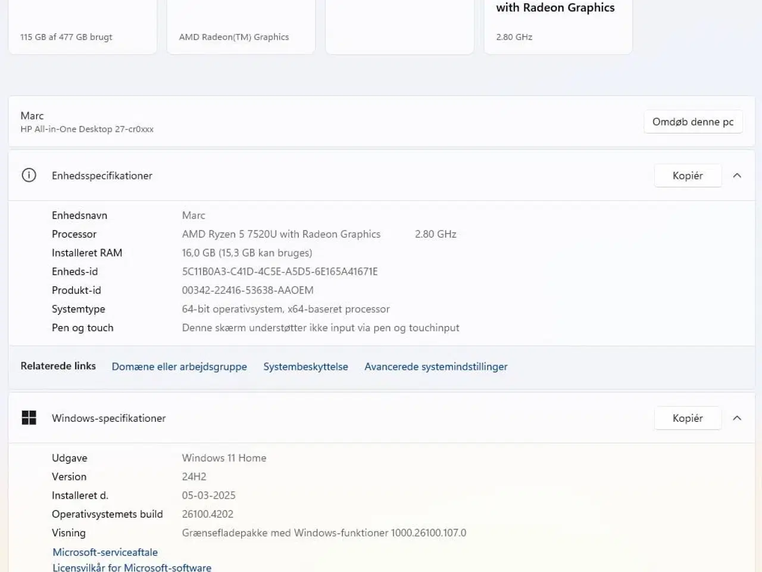Click the Version value 24H2
The image size is (762, 572).
[194, 477]
